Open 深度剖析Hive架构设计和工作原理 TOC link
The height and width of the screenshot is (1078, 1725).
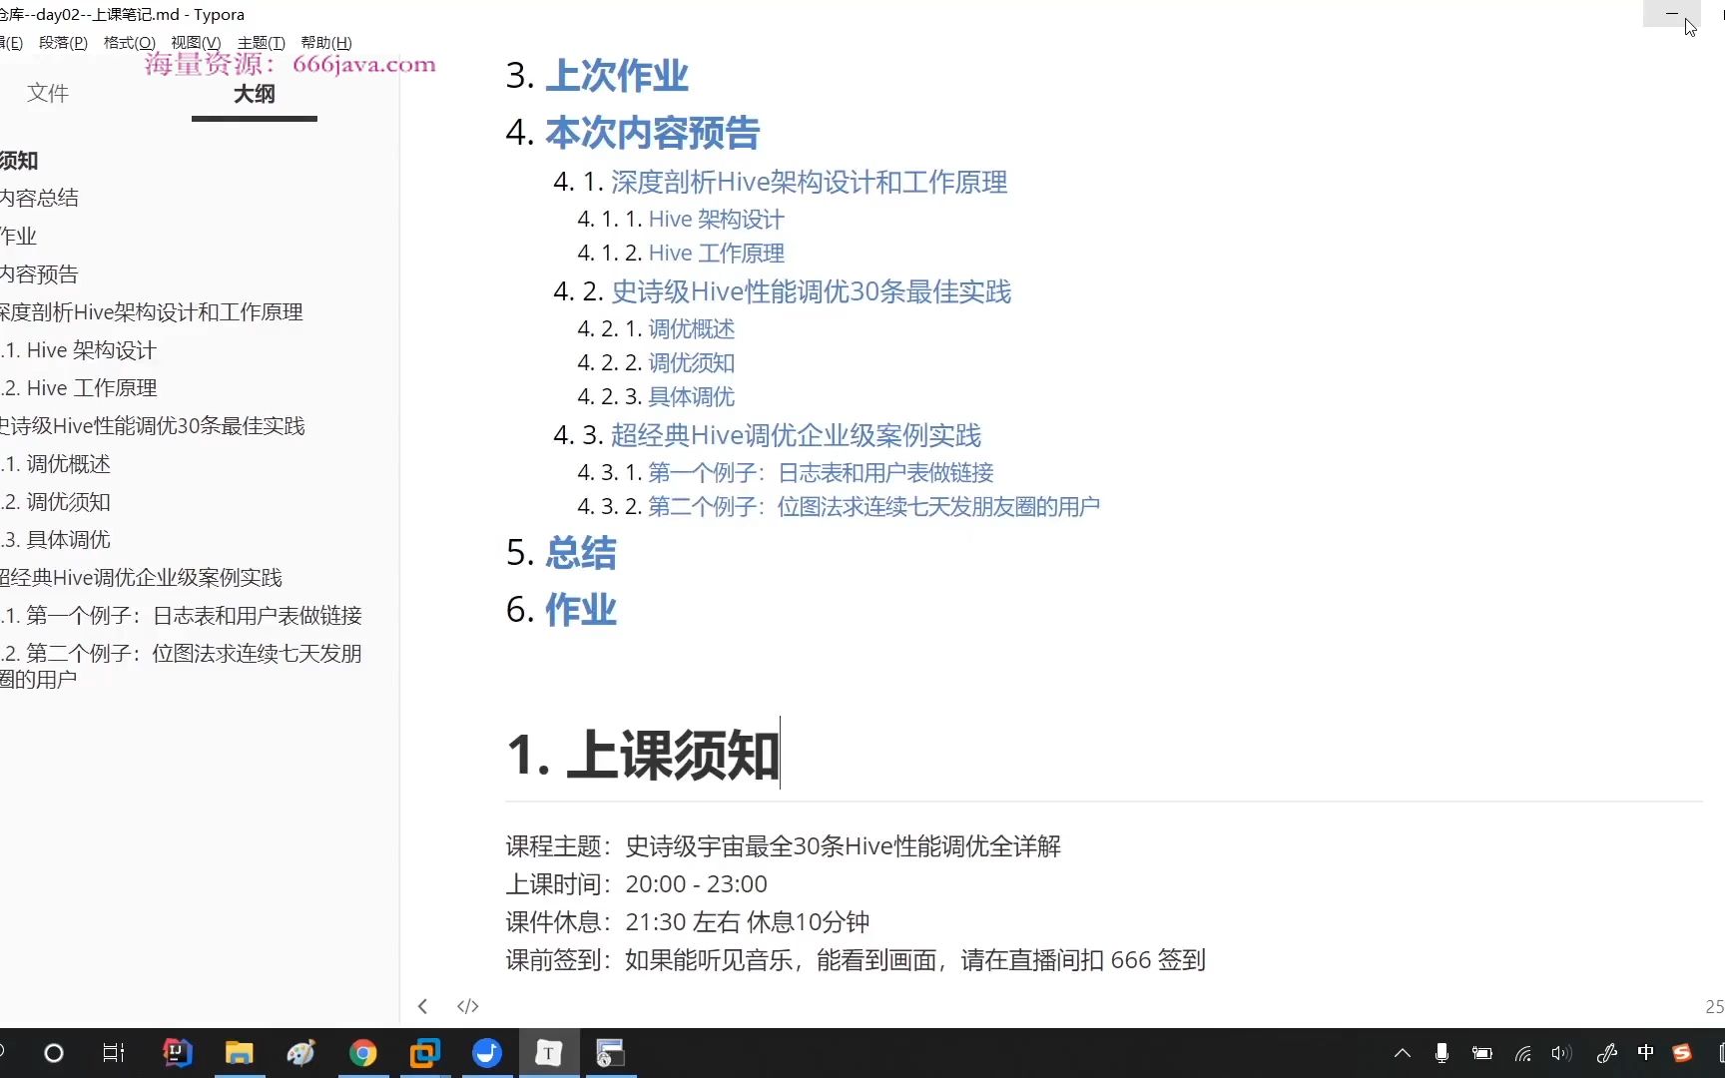(x=809, y=182)
